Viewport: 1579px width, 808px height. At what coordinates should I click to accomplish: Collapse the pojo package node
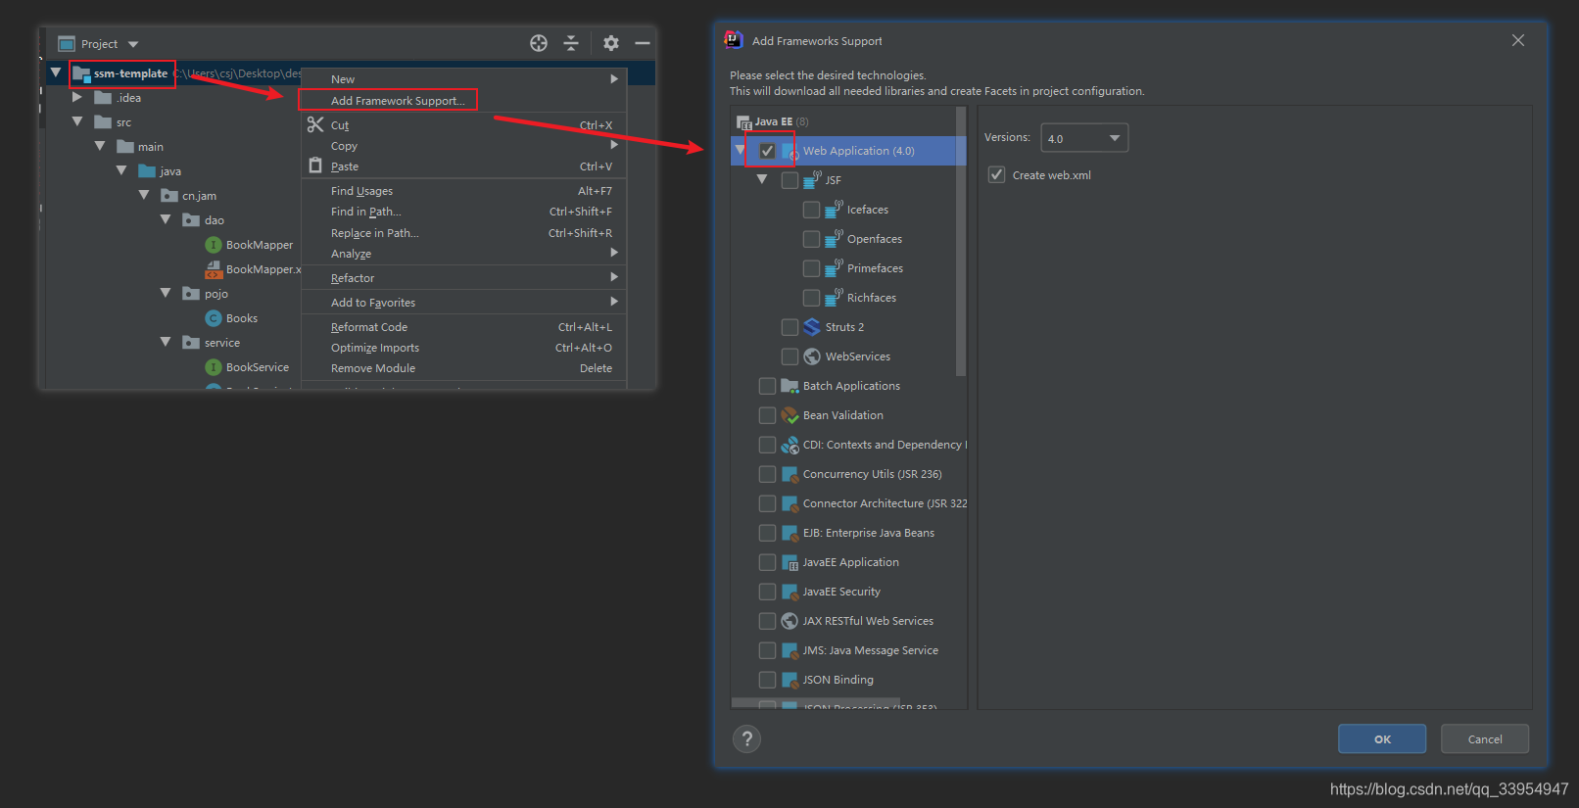(x=166, y=293)
